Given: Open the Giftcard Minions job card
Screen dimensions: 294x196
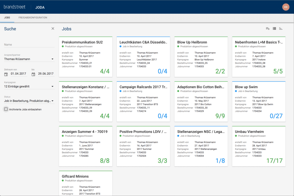Looking at the screenshot, I should tap(85, 184).
